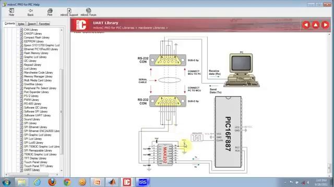Click the Hide toolbar icon
Viewport: 334px width, 187px height.
tap(11, 12)
